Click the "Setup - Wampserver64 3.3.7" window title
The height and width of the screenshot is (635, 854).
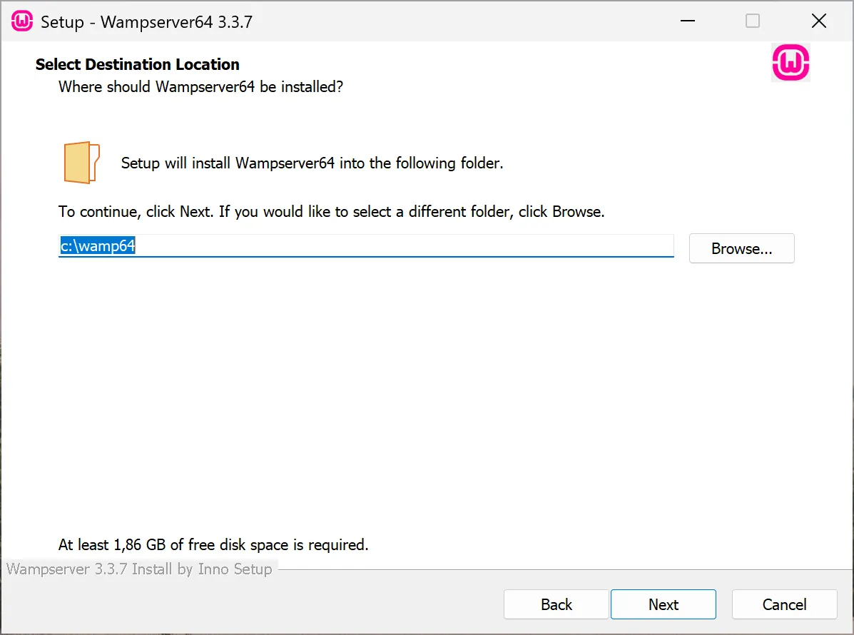(146, 21)
